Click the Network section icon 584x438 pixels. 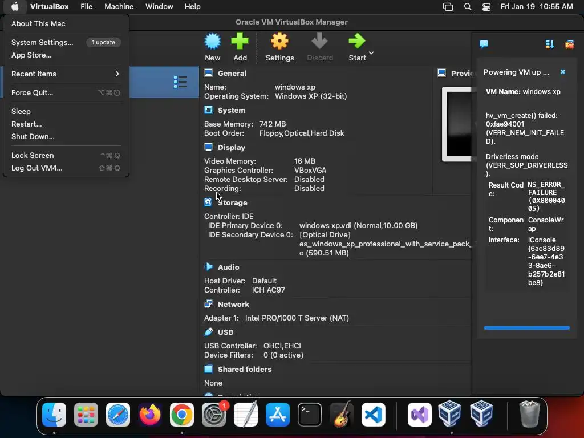tap(209, 304)
